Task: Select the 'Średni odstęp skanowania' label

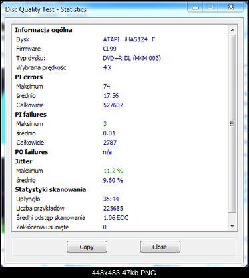Action: click(x=51, y=217)
